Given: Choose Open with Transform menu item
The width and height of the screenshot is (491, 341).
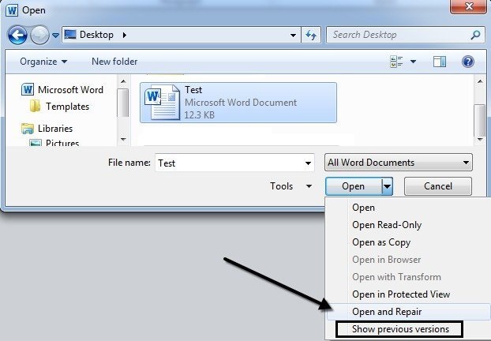Looking at the screenshot, I should pyautogui.click(x=407, y=277).
